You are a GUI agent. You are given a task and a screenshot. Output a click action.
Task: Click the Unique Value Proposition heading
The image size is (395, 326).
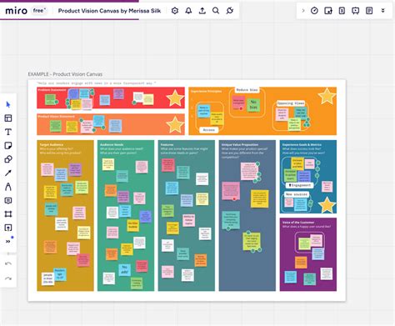point(240,144)
